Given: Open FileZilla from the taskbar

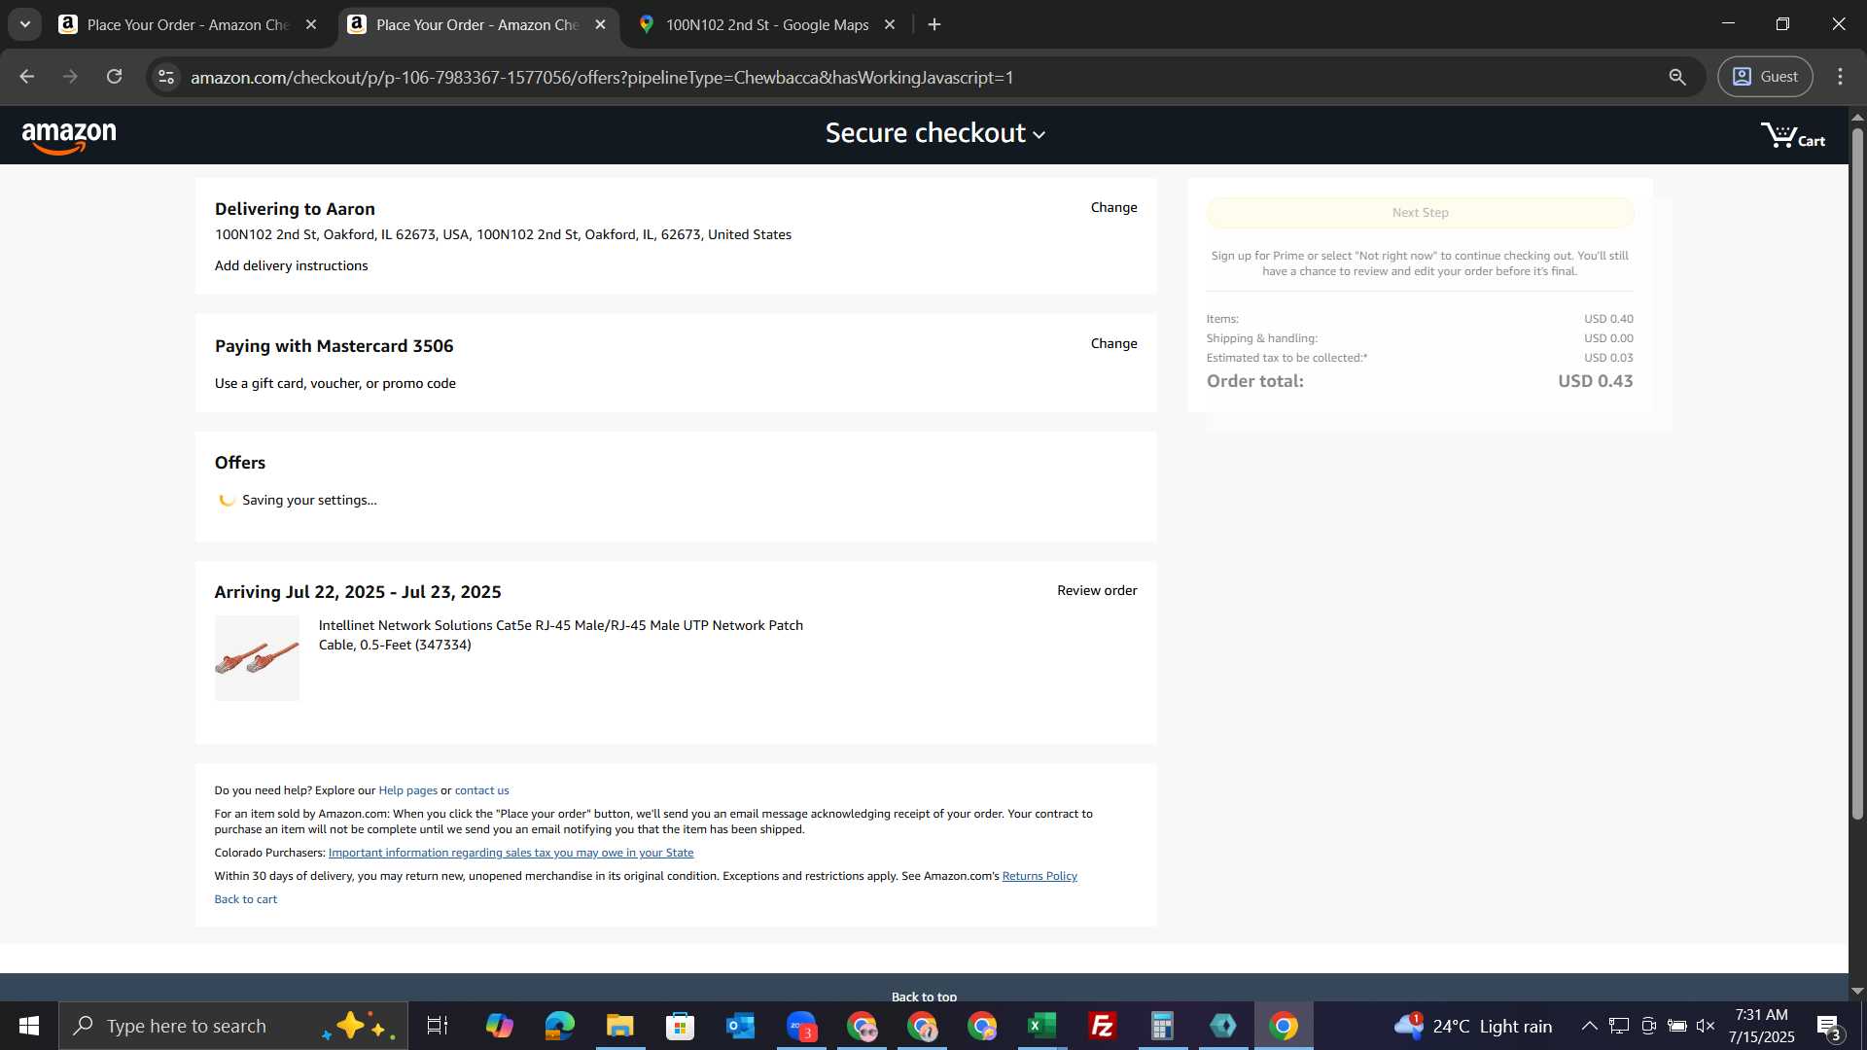Looking at the screenshot, I should coord(1102,1026).
